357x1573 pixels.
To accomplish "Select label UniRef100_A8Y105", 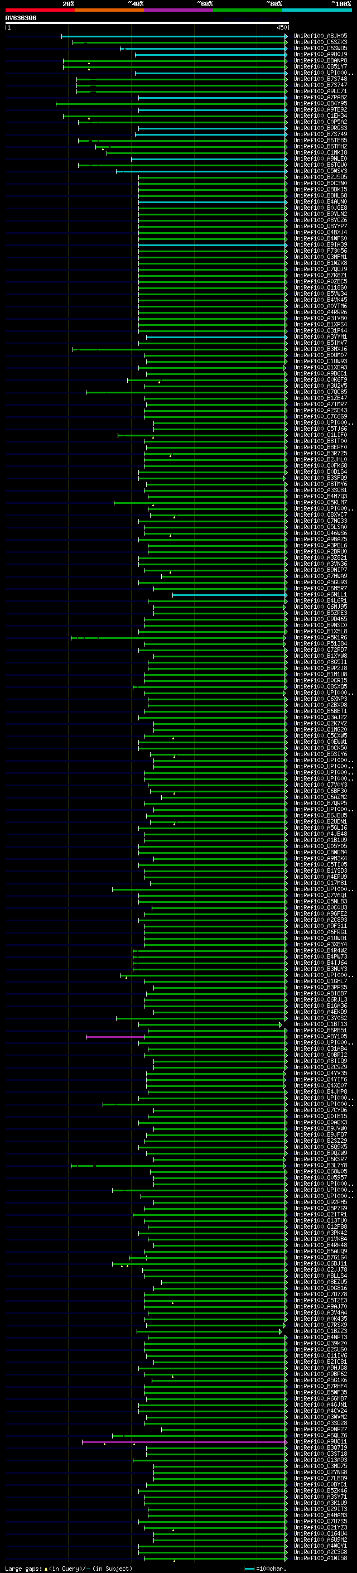I will coord(320,1037).
